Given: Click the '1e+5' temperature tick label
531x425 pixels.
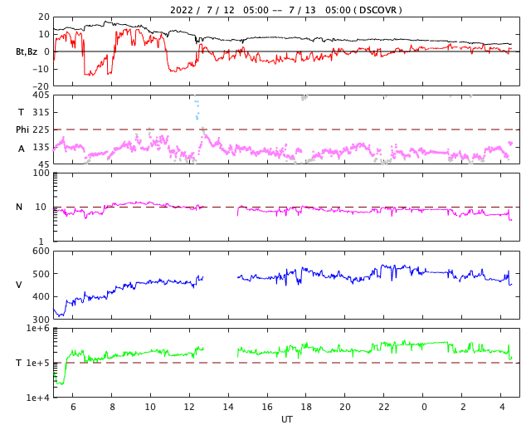Looking at the screenshot, I should 38,363.
